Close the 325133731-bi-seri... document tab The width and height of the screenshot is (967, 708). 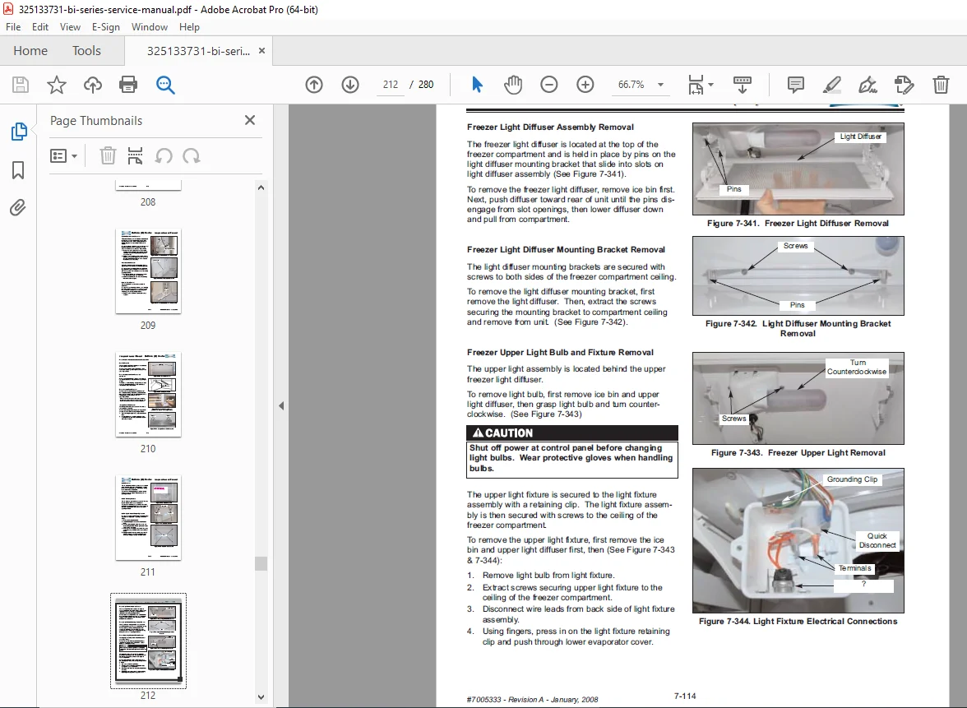click(261, 51)
